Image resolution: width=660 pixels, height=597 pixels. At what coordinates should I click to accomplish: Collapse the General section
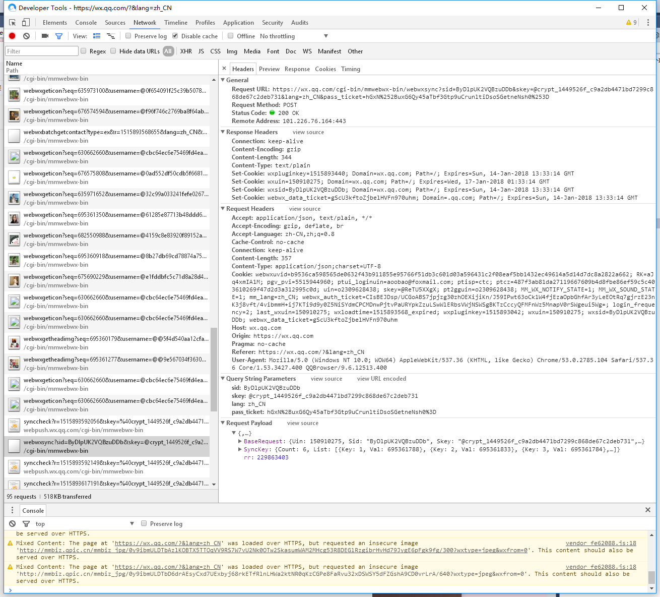[223, 80]
